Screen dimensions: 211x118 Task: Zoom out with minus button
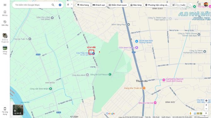[x=206, y=109]
